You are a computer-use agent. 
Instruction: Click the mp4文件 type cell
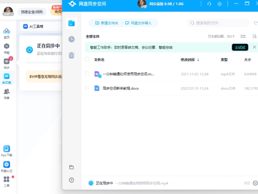228,74
